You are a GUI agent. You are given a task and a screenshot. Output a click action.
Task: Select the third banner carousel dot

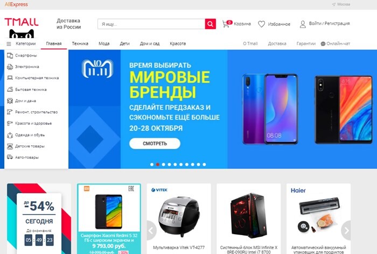[x=164, y=165]
